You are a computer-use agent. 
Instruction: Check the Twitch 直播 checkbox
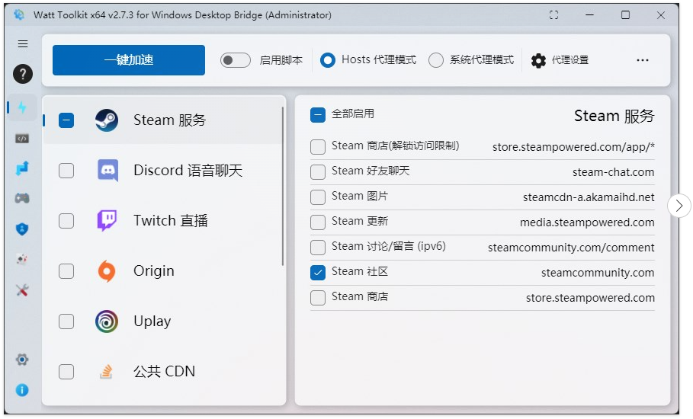(66, 221)
